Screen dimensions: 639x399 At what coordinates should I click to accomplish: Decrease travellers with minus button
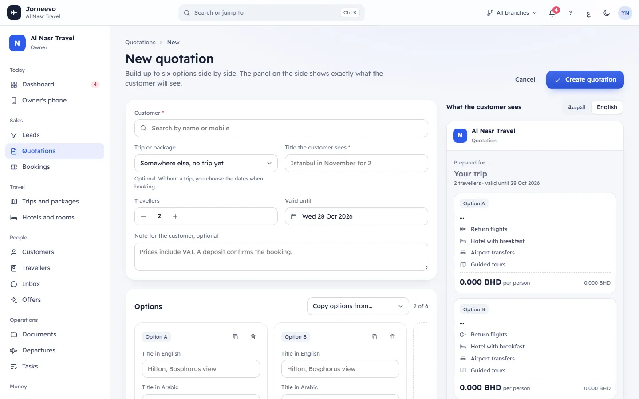point(143,216)
